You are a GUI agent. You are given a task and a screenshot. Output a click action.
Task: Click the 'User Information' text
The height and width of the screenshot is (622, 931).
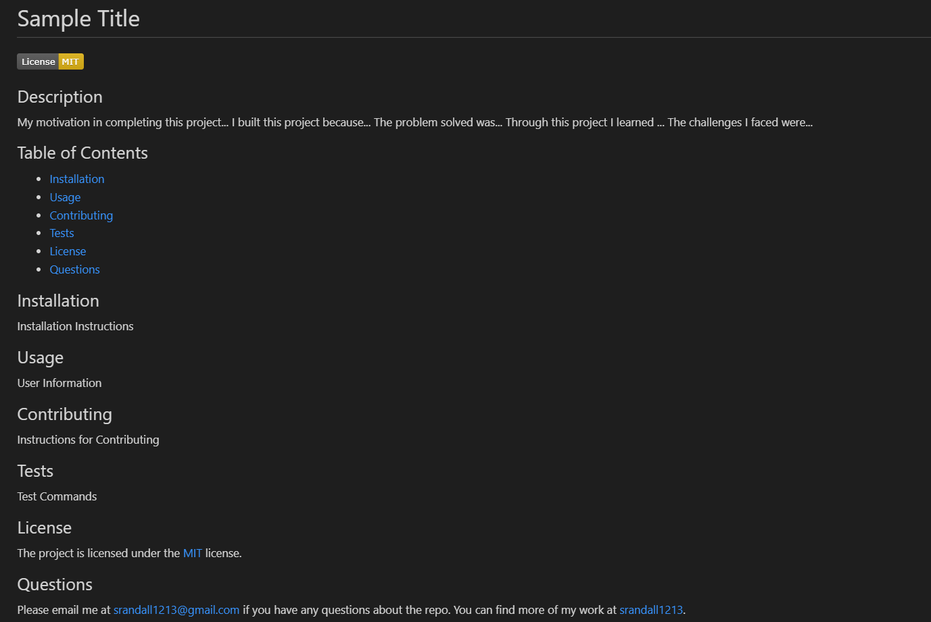click(x=59, y=383)
